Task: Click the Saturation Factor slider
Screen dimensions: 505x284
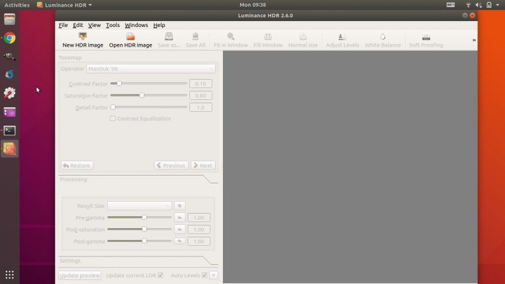Action: (149, 95)
